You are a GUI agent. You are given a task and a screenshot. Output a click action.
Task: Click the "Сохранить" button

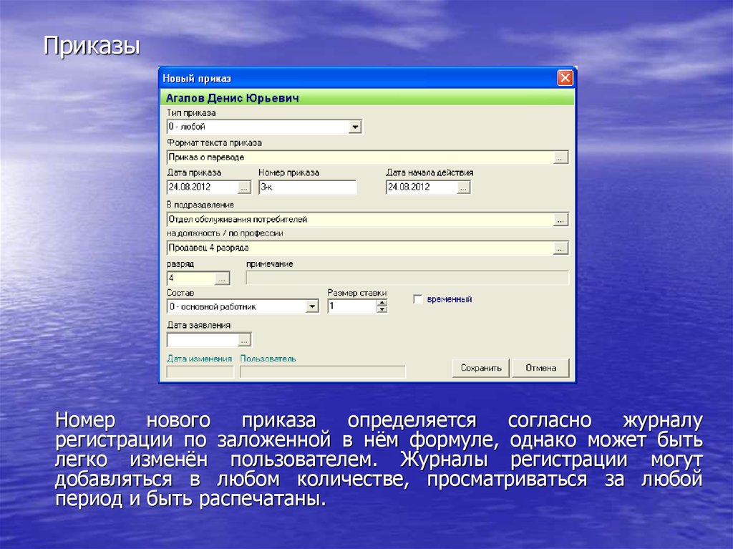coord(480,367)
